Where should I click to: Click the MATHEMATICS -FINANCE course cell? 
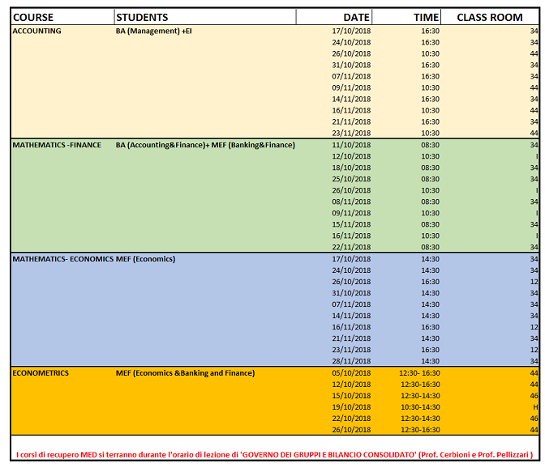pyautogui.click(x=57, y=145)
